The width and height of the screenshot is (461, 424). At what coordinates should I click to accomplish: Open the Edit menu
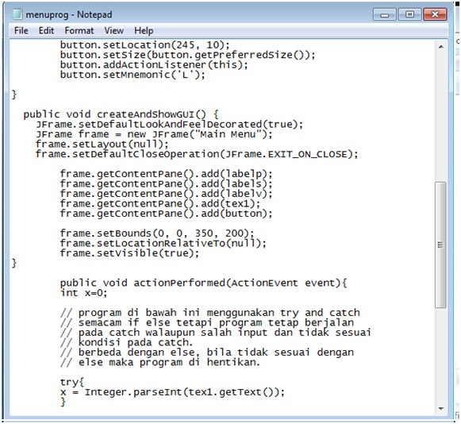tap(46, 31)
